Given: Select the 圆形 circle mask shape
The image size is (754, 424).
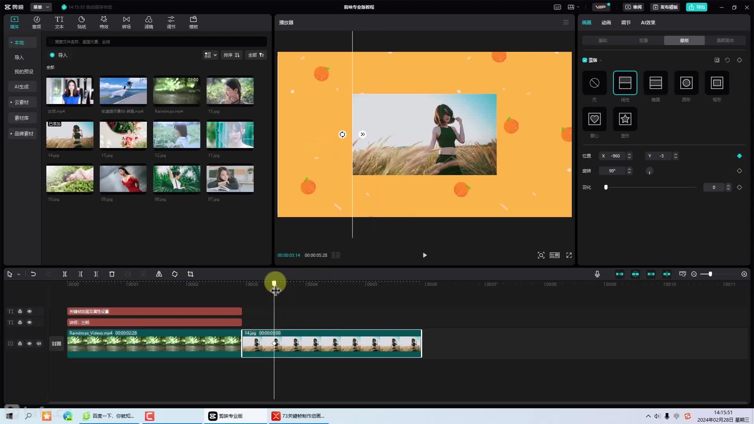Looking at the screenshot, I should 686,83.
